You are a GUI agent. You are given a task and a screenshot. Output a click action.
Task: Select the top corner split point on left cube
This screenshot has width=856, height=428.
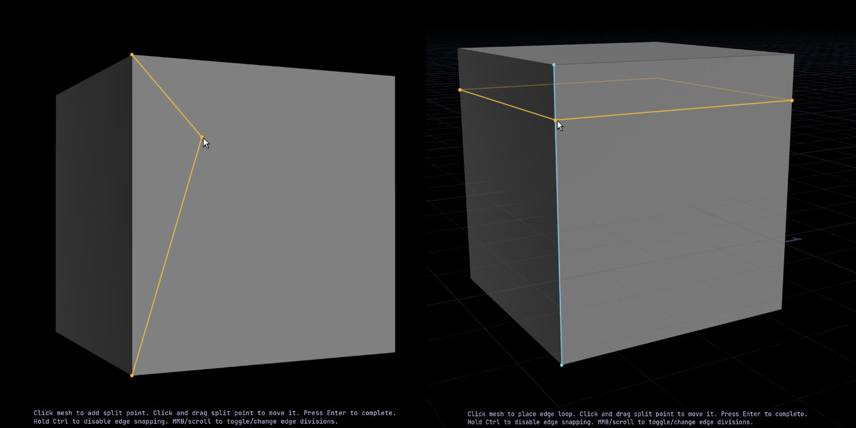[132, 55]
